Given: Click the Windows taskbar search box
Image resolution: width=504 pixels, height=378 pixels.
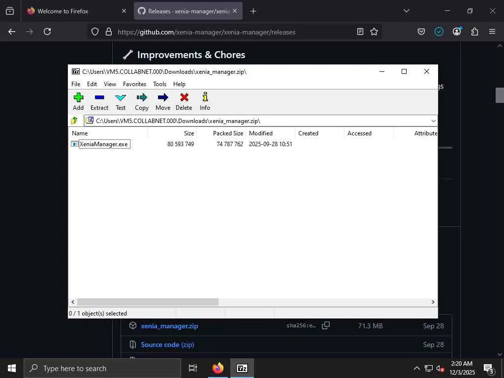Looking at the screenshot, I should 102,368.
